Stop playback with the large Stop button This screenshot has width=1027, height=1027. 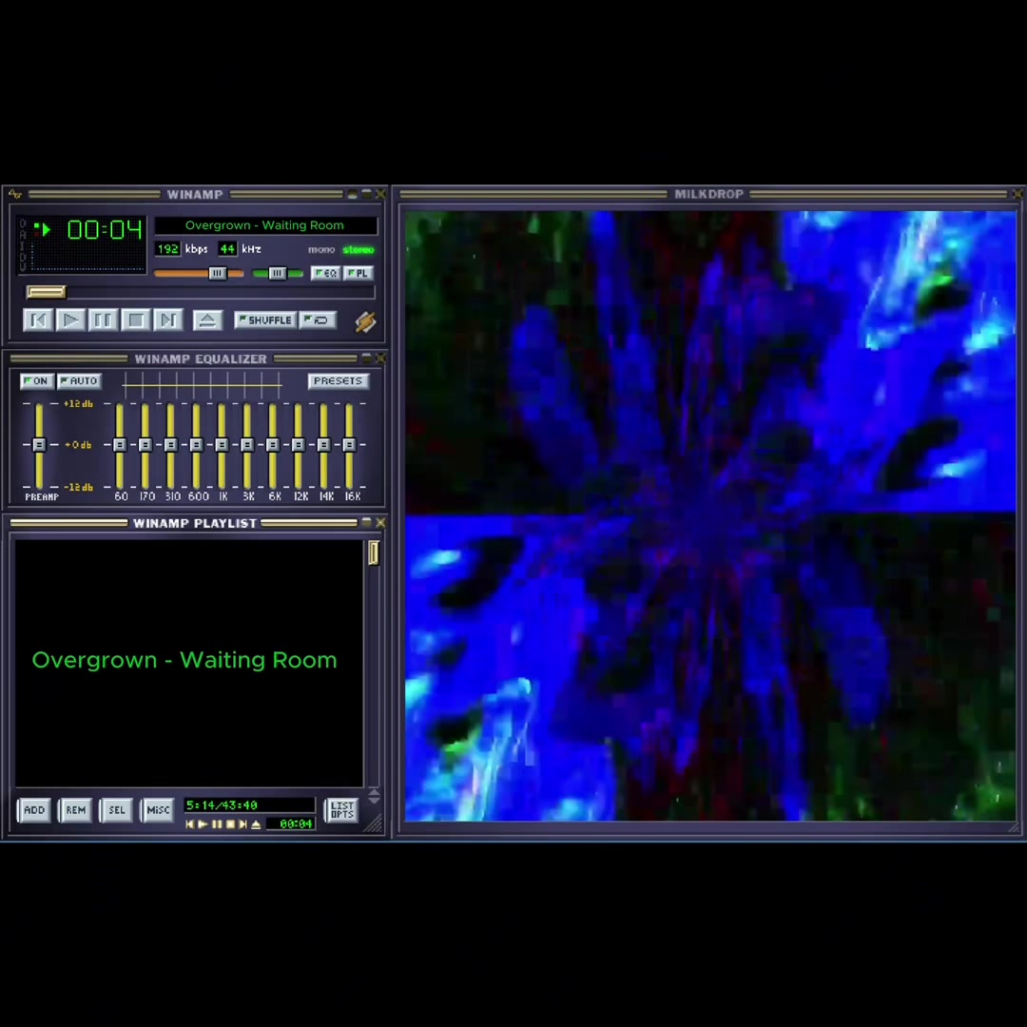[136, 320]
